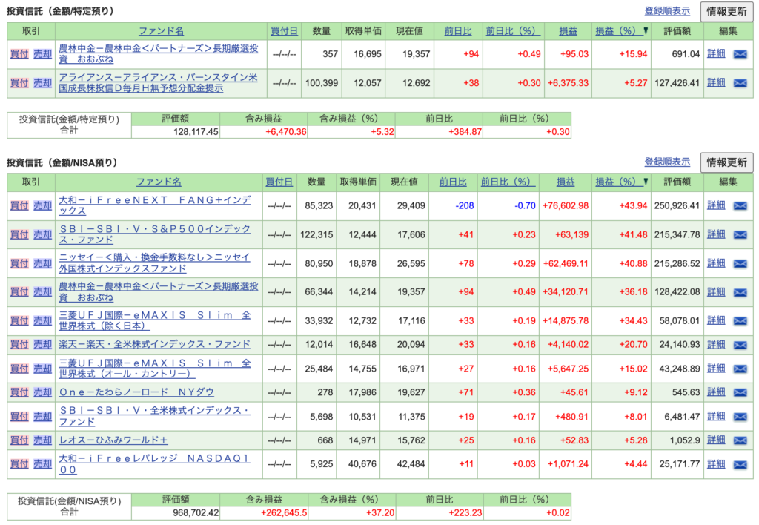Click 売却 for eMAXIS Slim All Country fund
The height and width of the screenshot is (525, 759).
(43, 369)
